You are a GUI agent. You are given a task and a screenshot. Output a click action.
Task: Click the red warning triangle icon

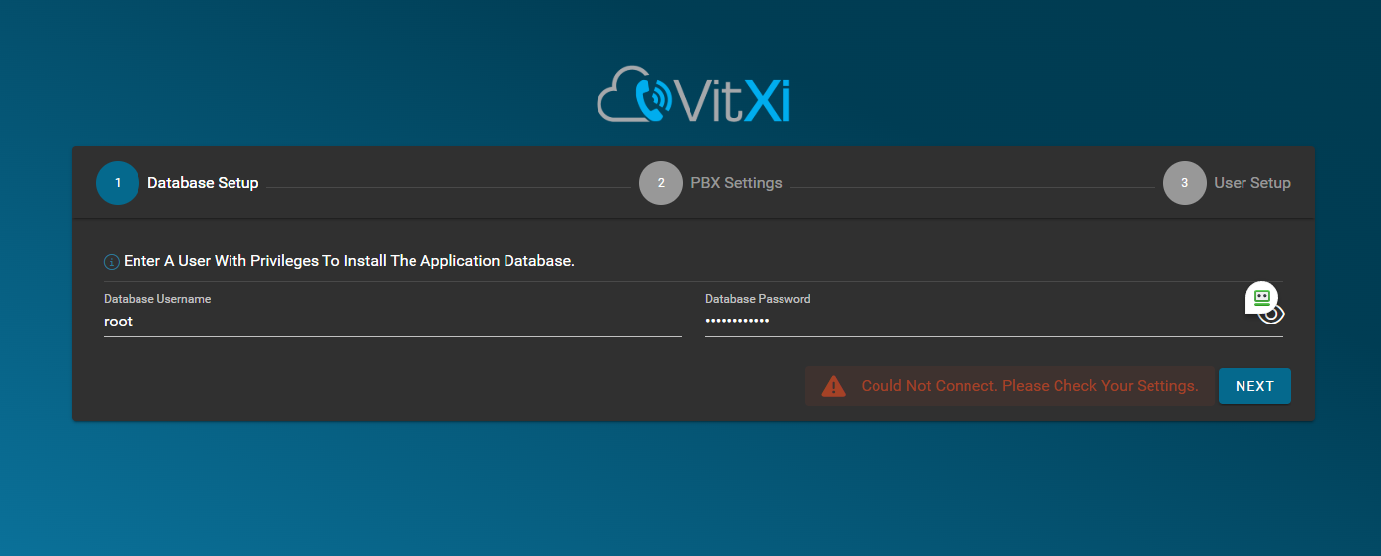pyautogui.click(x=834, y=386)
